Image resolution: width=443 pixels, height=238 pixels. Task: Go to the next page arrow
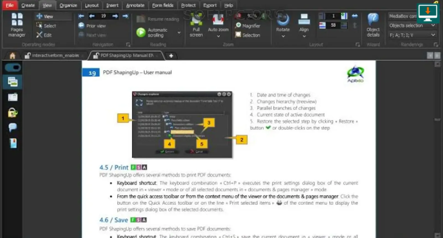(115, 16)
